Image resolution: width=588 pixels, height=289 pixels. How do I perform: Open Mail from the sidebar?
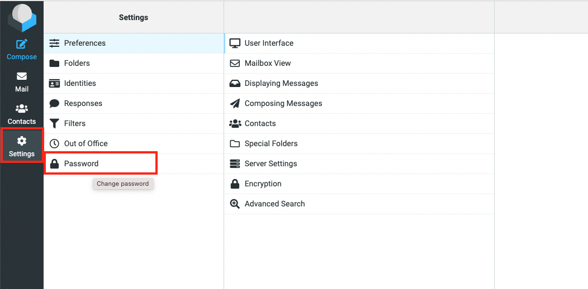click(22, 81)
